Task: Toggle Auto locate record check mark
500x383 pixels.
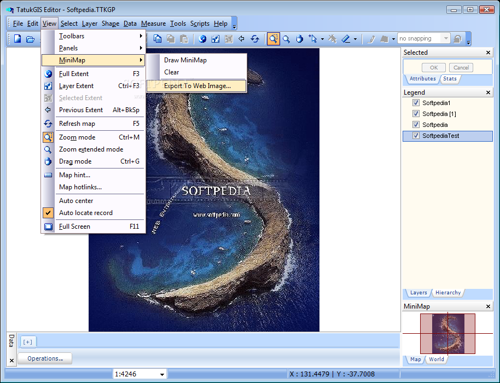Action: point(48,213)
